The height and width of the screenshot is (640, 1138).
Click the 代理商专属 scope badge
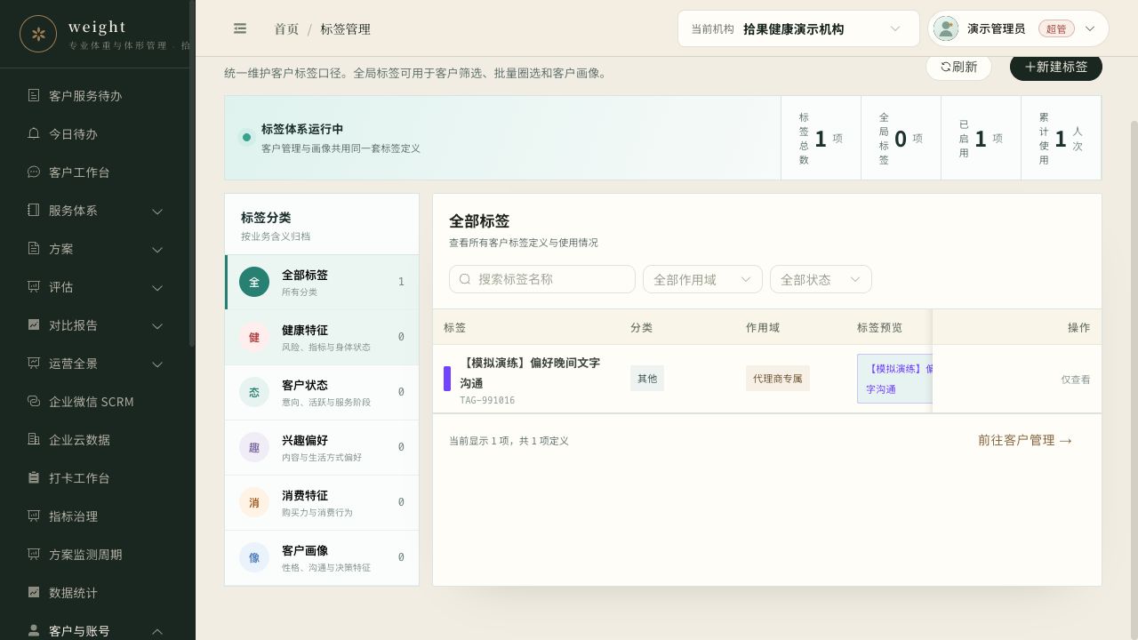(778, 379)
